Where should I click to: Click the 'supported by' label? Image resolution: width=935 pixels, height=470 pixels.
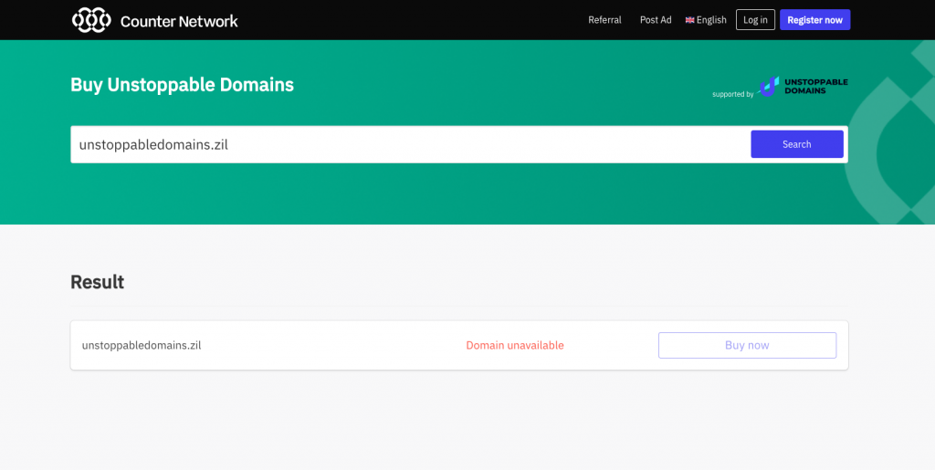pos(733,94)
